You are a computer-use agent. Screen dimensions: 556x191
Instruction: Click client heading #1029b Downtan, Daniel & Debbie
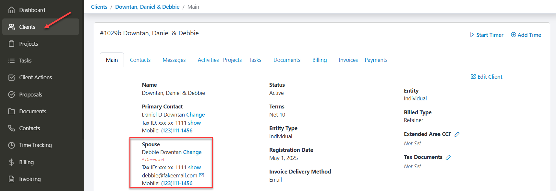149,33
